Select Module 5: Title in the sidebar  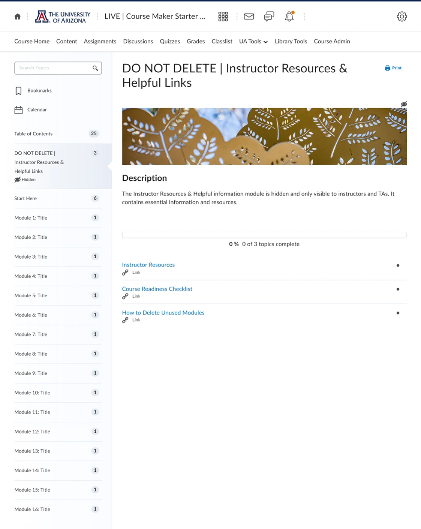(58, 296)
